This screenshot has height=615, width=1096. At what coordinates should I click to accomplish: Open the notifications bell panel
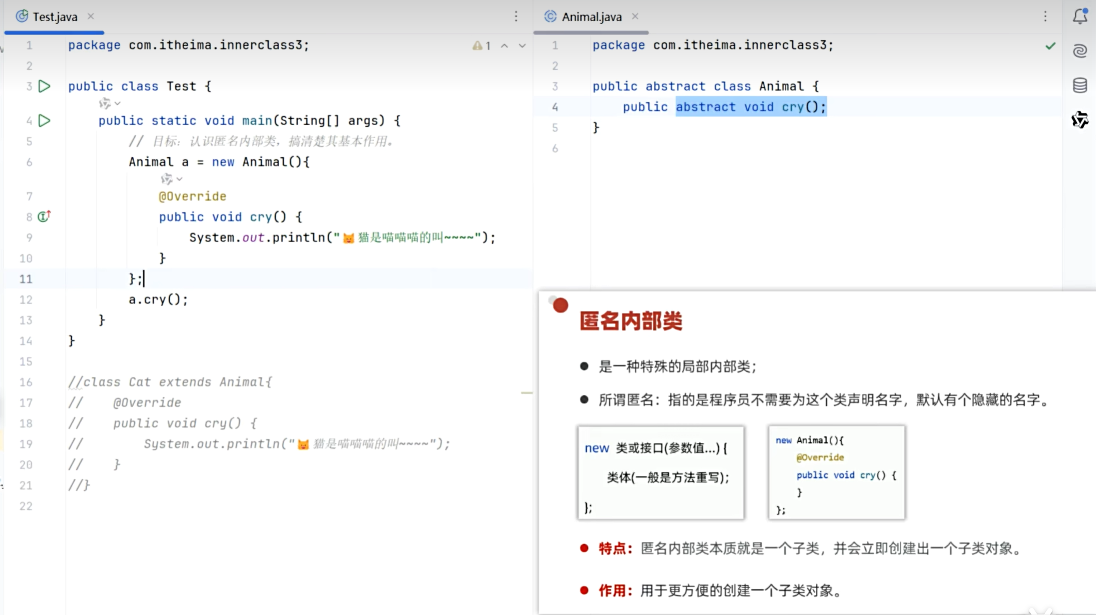(x=1079, y=16)
